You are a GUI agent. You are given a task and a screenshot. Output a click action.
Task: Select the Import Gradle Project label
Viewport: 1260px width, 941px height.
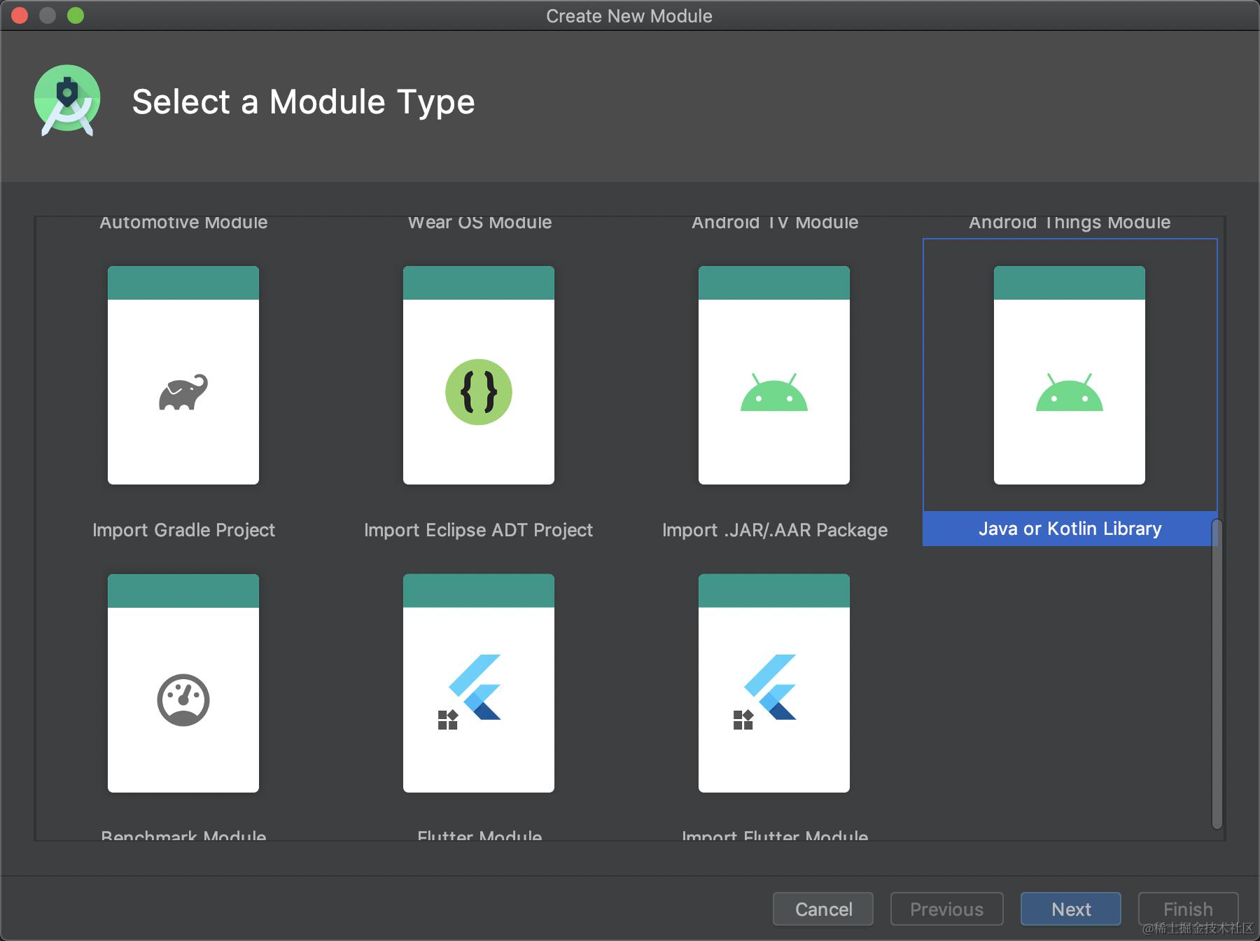[183, 530]
